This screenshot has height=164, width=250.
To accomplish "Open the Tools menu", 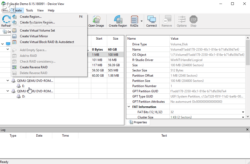I will click(29, 10).
